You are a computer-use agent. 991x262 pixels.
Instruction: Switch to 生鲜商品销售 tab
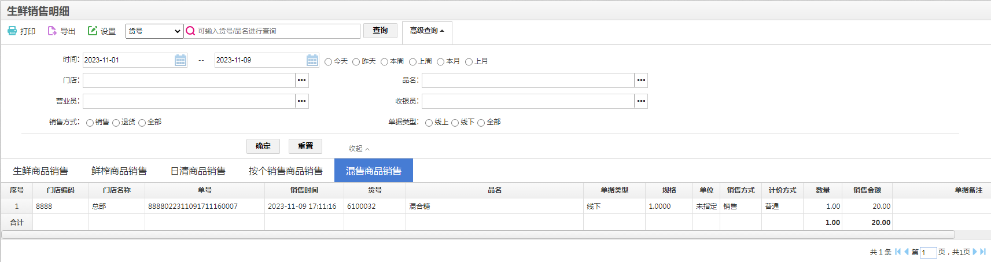coord(40,171)
